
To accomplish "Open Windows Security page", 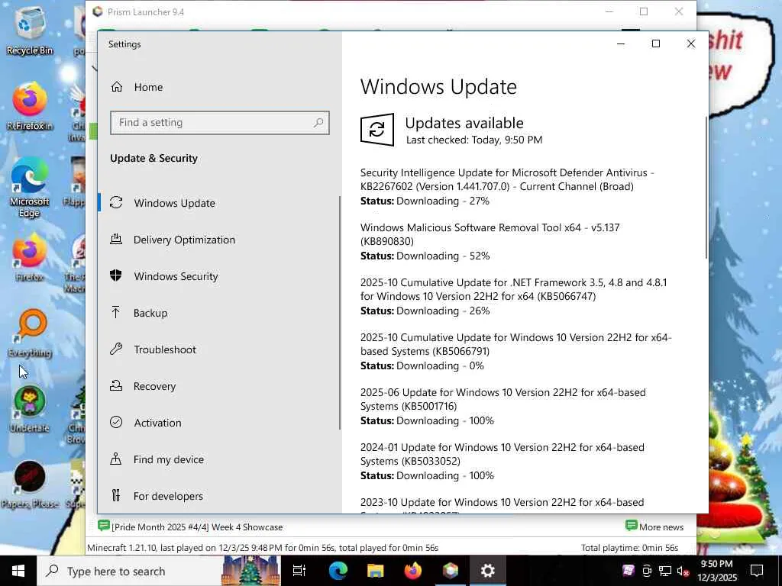I will 176,276.
